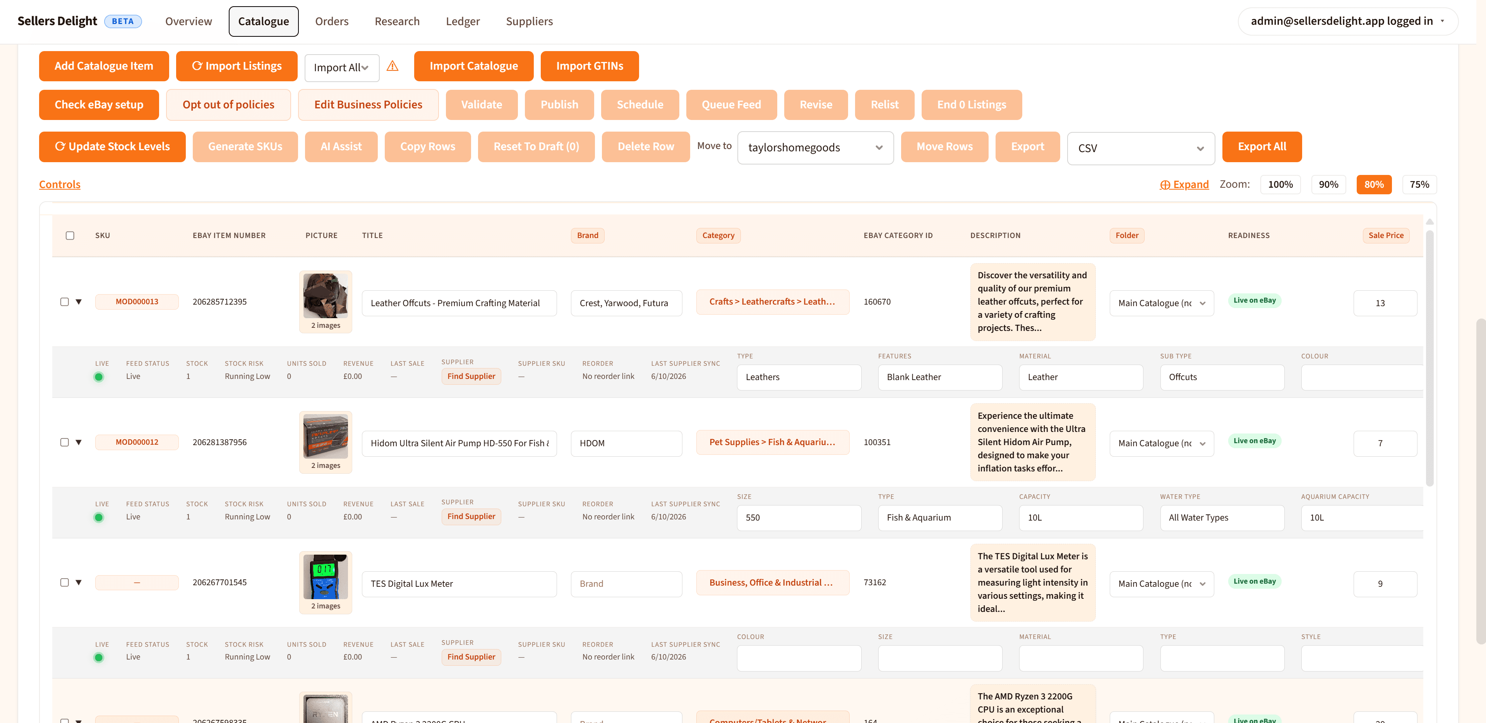Open the admin account menu
This screenshot has height=723, width=1486.
pyautogui.click(x=1347, y=21)
